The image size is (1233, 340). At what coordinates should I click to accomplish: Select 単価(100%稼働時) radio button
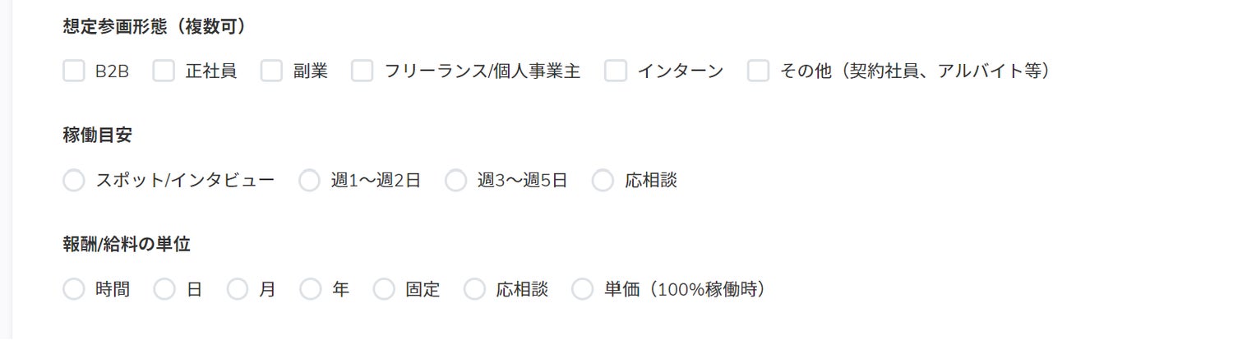pos(582,289)
